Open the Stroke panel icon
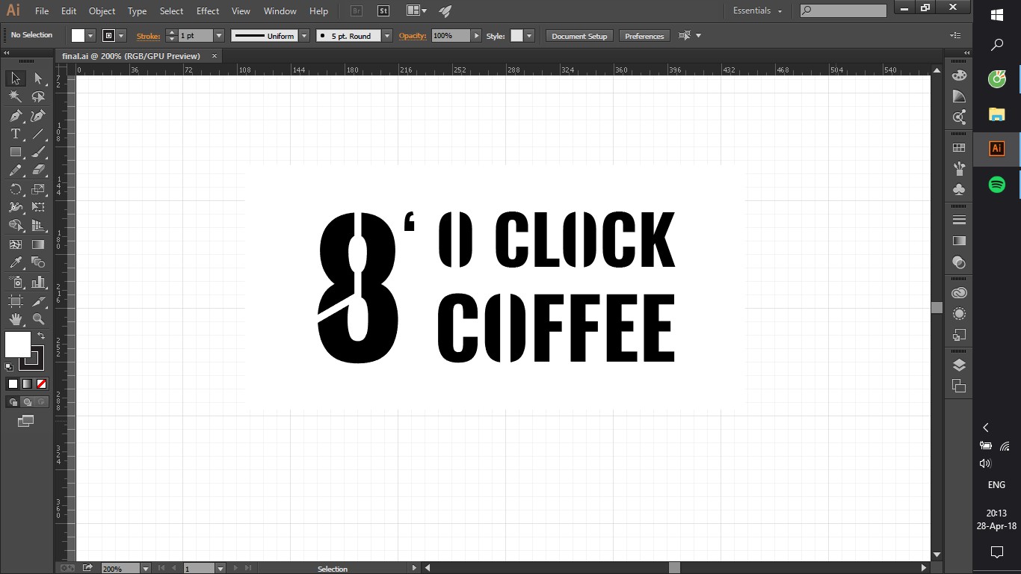The height and width of the screenshot is (574, 1021). point(959,220)
